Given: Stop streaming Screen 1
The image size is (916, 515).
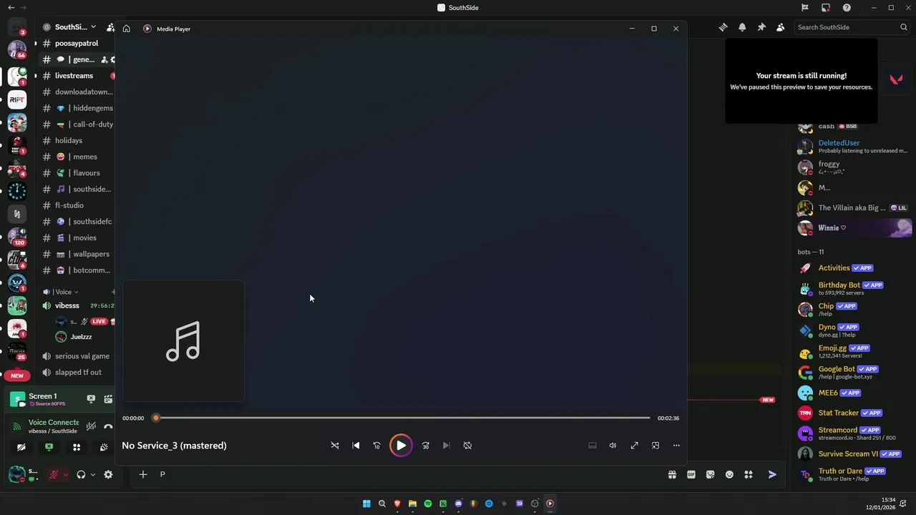Looking at the screenshot, I should pos(91,399).
